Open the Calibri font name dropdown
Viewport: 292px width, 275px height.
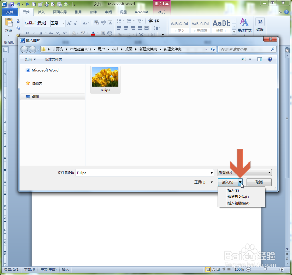(x=48, y=23)
